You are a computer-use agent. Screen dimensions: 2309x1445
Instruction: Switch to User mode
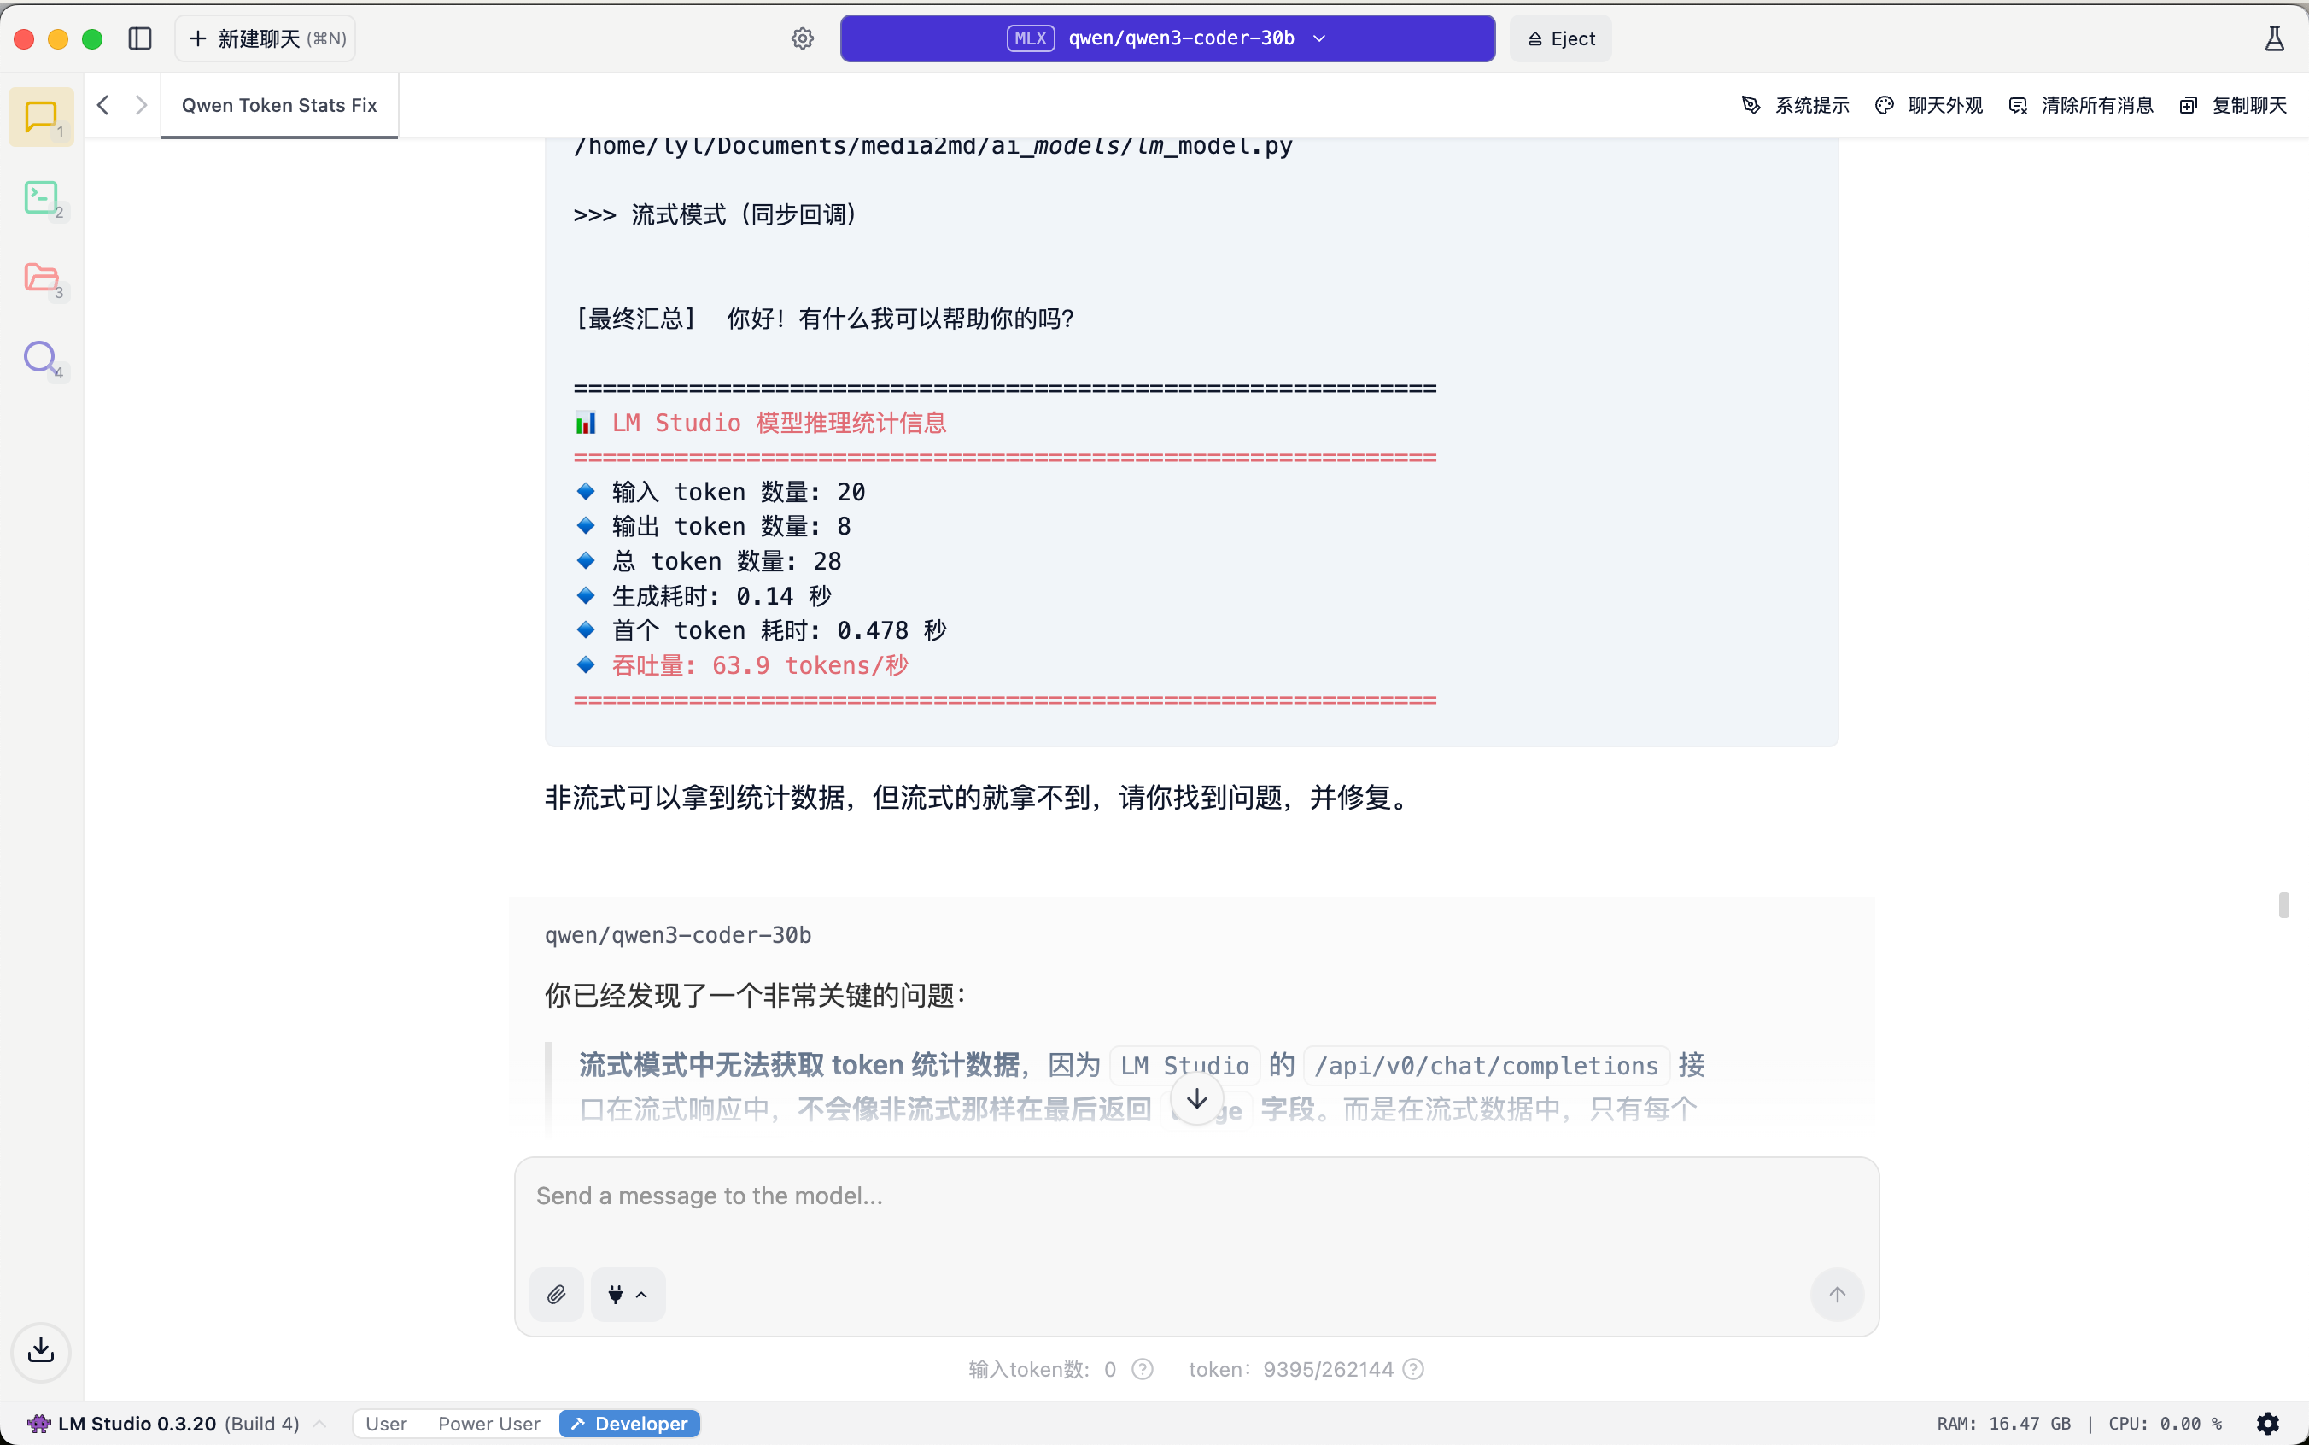tap(386, 1423)
